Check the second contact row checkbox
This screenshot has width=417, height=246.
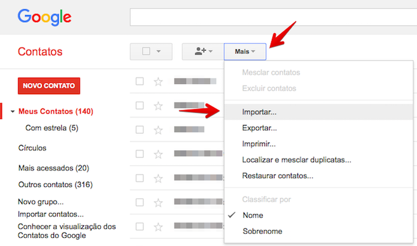pyautogui.click(x=140, y=106)
